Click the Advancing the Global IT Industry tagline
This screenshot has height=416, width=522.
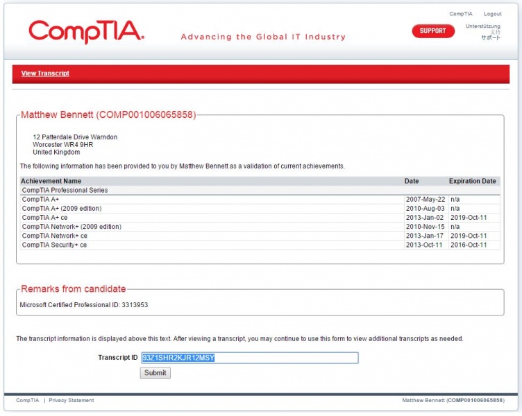pyautogui.click(x=263, y=37)
